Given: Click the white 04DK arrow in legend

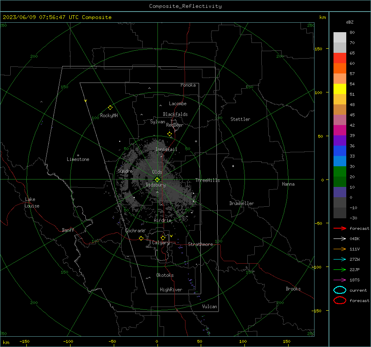Looking at the screenshot, I should coord(340,239).
